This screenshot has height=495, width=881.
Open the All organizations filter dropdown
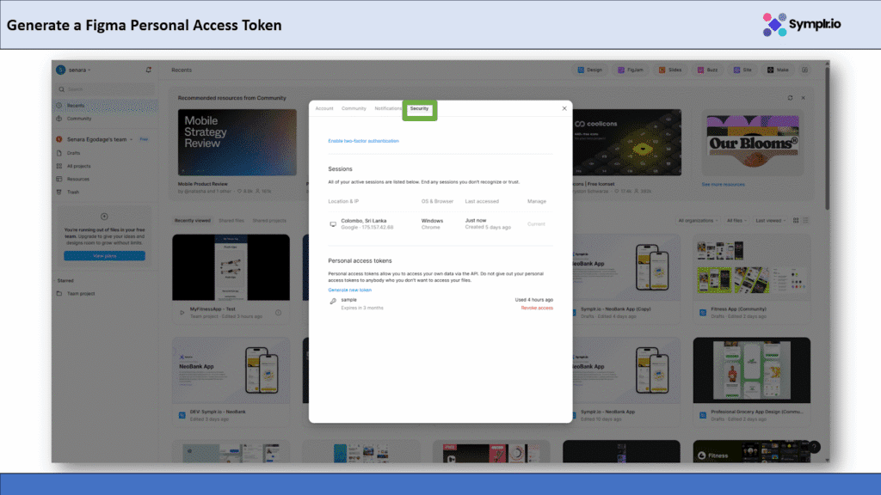[698, 221]
